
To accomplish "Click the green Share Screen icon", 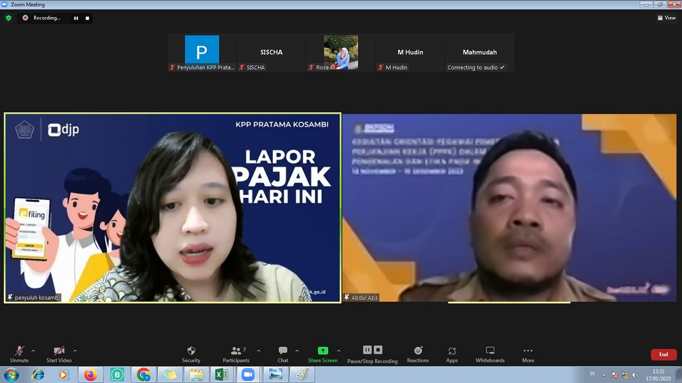I will [323, 351].
